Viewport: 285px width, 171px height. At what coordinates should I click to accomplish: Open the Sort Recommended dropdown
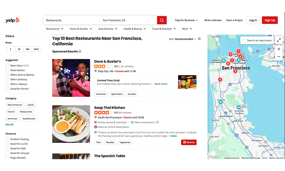184,39
